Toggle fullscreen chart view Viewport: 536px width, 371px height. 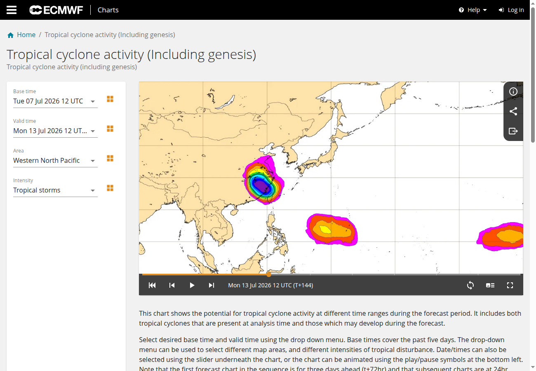pos(510,285)
